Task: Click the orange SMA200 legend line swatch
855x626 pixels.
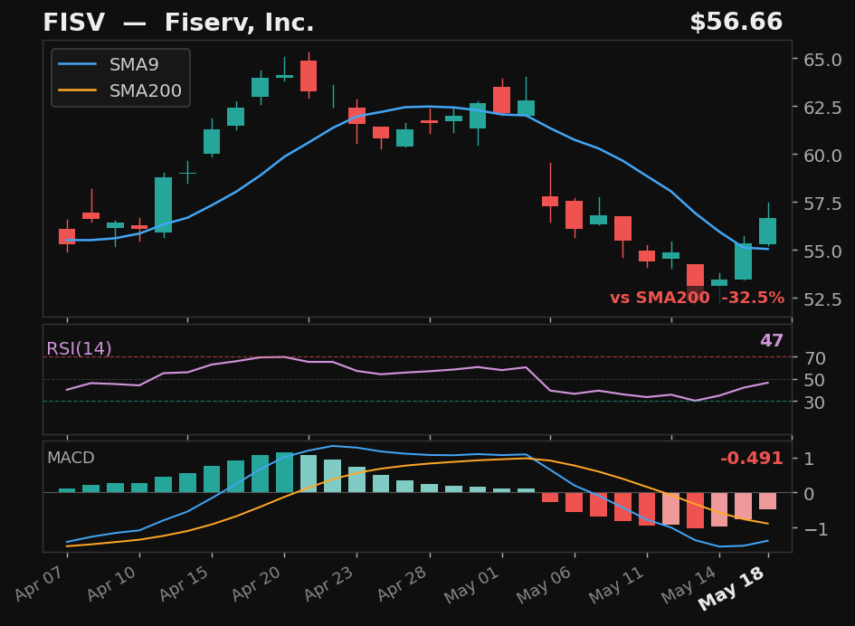Action: point(78,90)
